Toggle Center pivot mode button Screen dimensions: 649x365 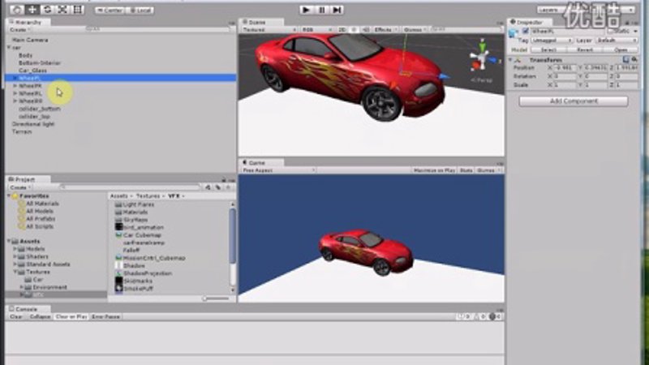click(x=110, y=10)
